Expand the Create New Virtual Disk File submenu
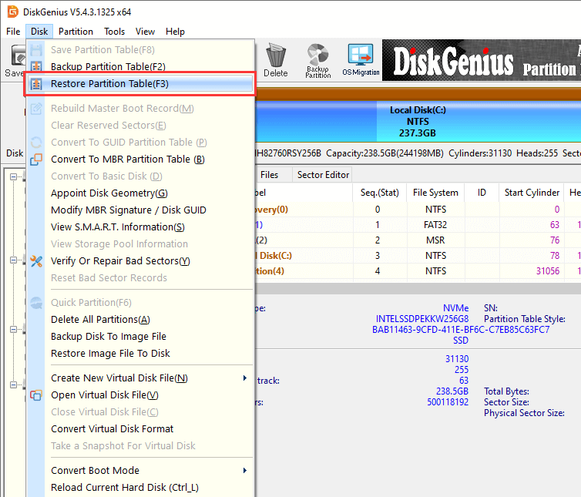 tap(245, 378)
